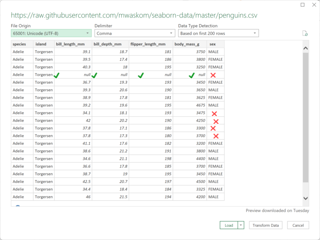Viewport: 320px width, 240px height.
Task: Select the sex column header
Action: [215, 44]
